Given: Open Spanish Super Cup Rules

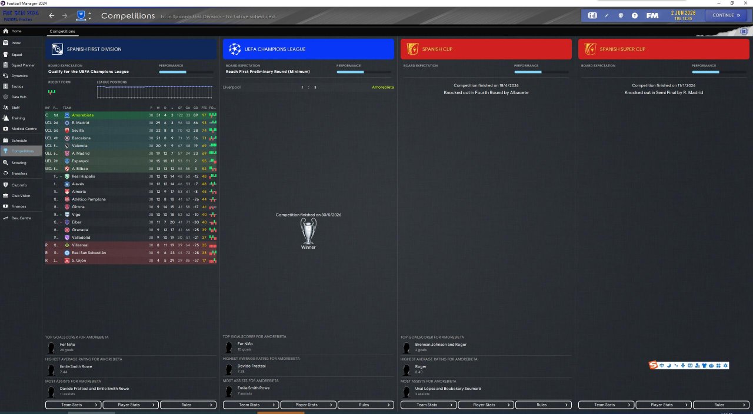Looking at the screenshot, I should 721,405.
